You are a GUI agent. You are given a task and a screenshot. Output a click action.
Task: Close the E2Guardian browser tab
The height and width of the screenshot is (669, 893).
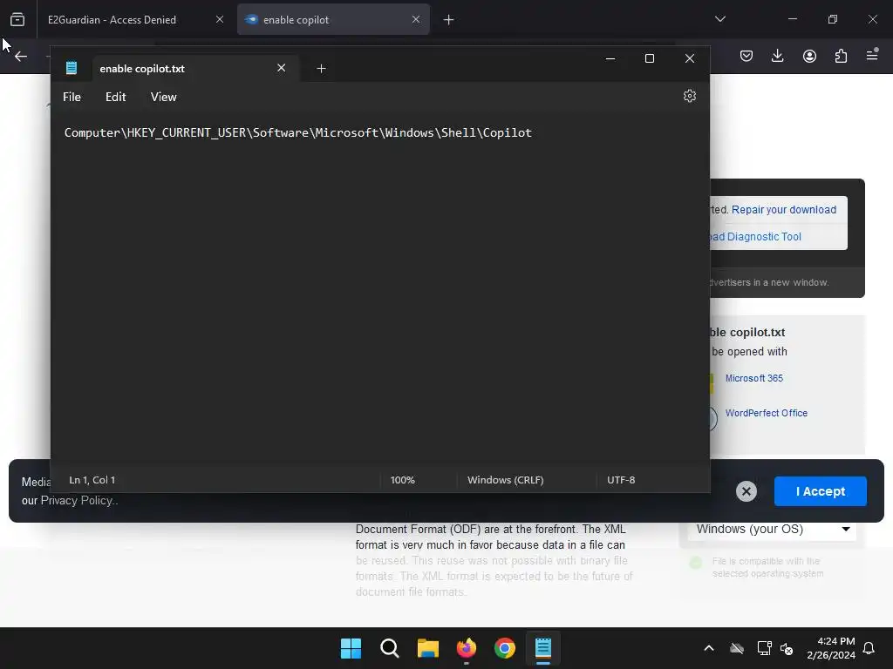click(220, 19)
